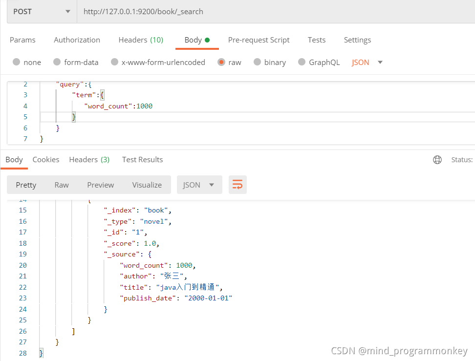Click the response Status label
Image resolution: width=475 pixels, height=361 pixels.
pyautogui.click(x=462, y=160)
